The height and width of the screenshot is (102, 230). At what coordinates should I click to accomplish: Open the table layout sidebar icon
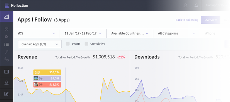[x=6, y=72]
